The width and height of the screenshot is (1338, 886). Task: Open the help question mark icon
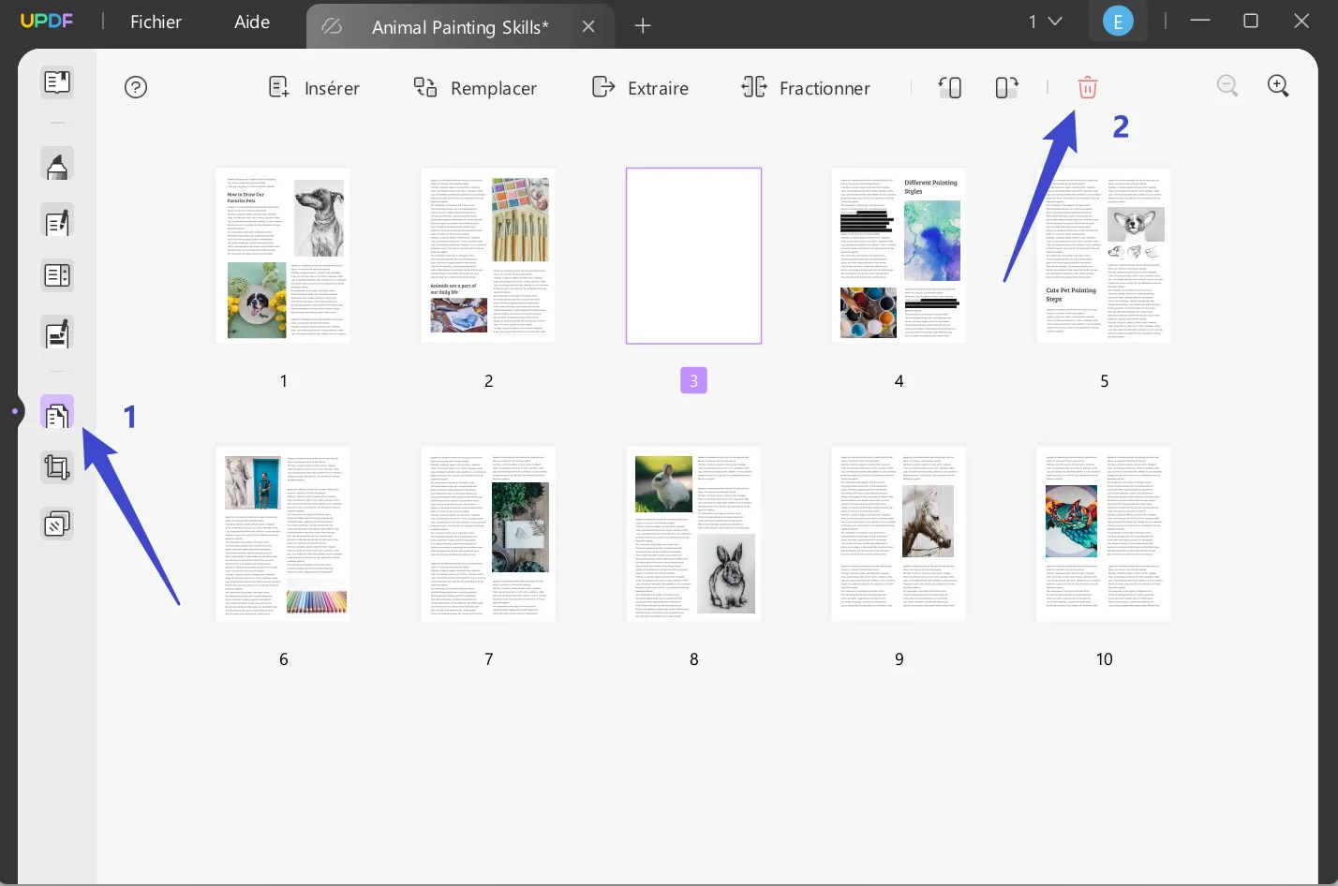[x=135, y=86]
